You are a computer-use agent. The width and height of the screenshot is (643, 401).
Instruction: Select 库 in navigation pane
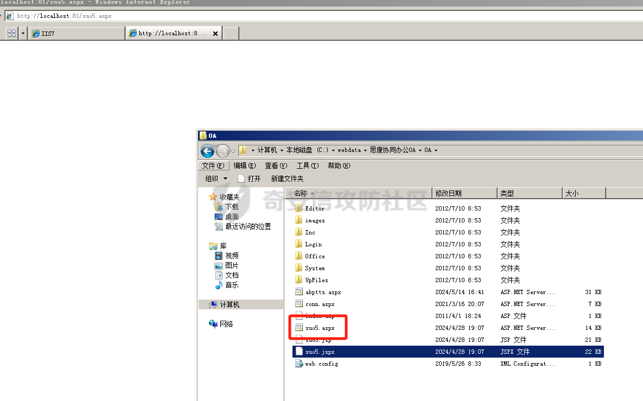(223, 246)
